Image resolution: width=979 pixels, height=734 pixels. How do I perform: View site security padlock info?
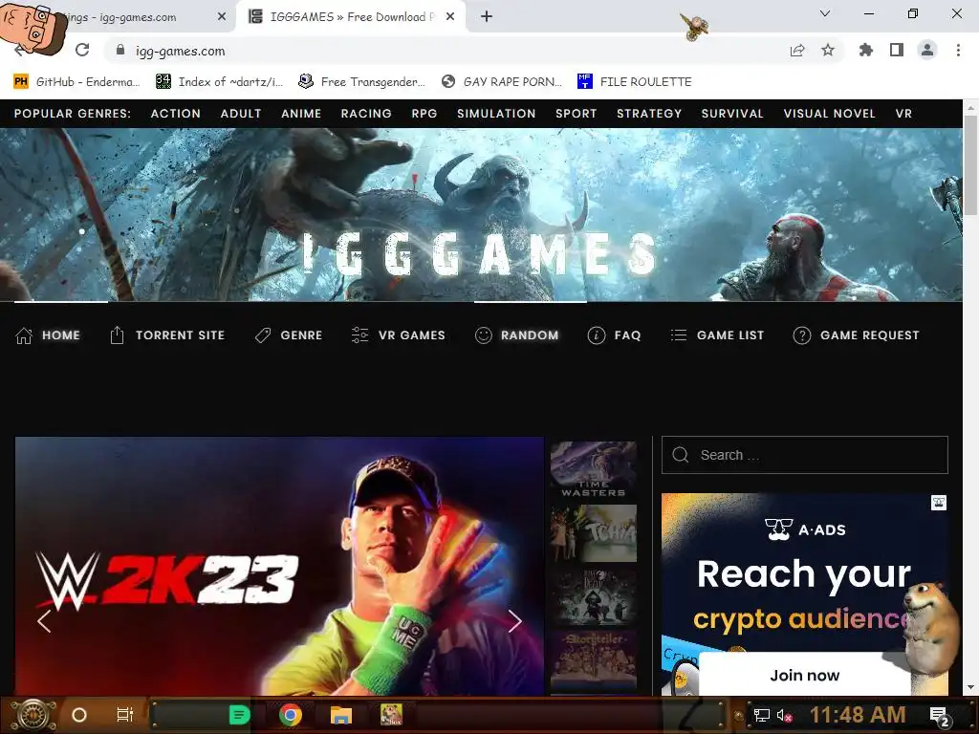tap(120, 51)
